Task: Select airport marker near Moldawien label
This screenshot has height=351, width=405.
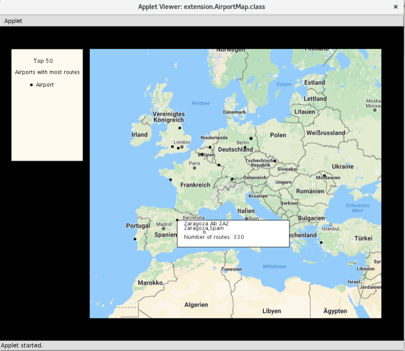Action: (x=325, y=175)
